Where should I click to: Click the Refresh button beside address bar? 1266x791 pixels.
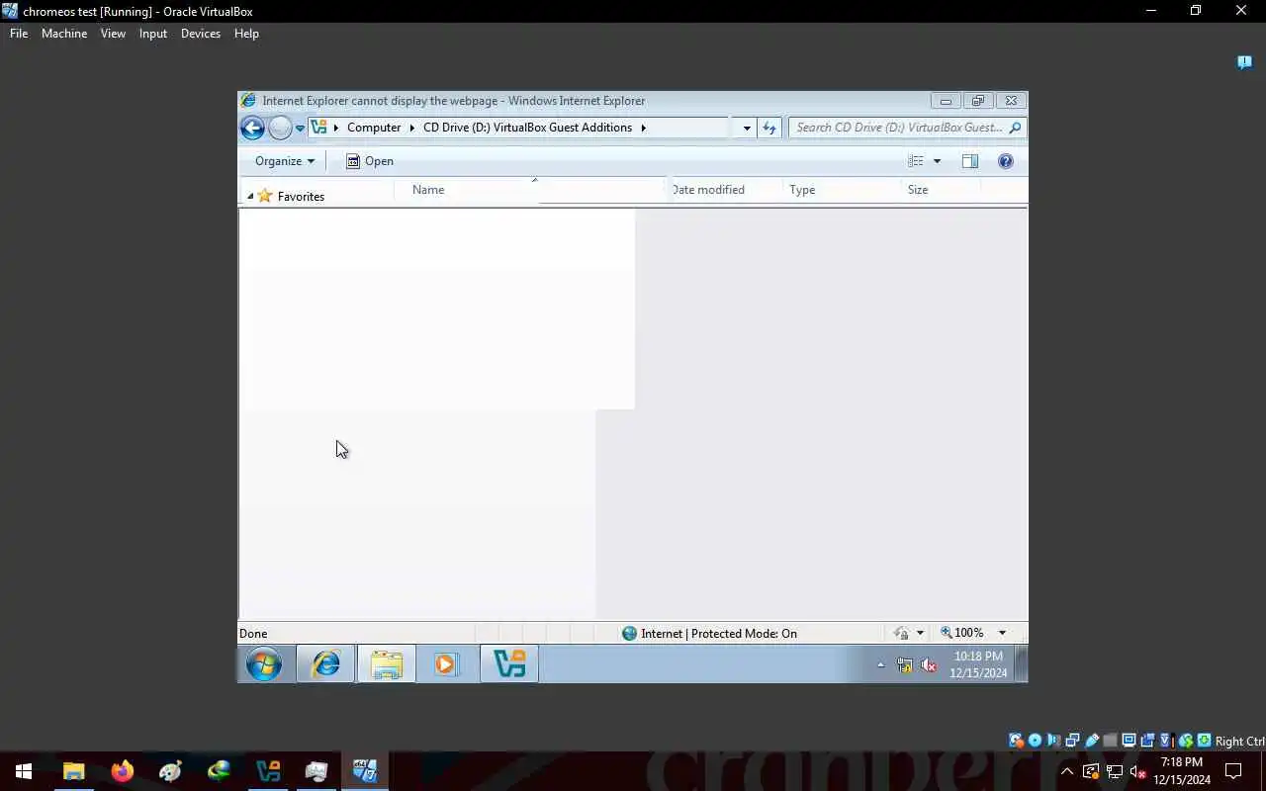(769, 128)
